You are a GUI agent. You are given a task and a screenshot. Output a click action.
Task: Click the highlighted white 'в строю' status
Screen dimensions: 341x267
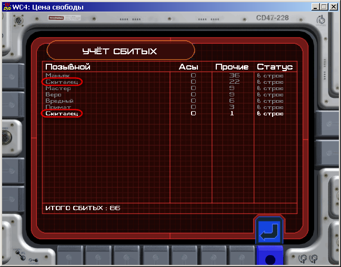270,114
